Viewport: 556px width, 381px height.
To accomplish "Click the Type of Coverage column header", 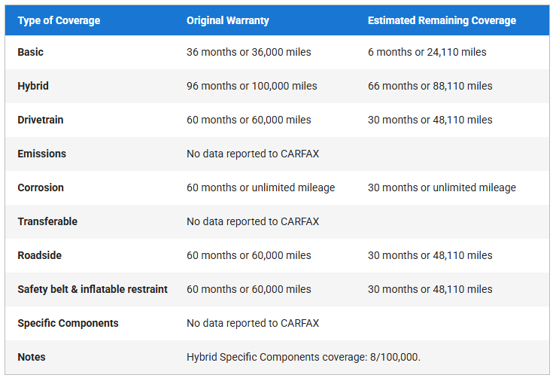I will tap(59, 20).
